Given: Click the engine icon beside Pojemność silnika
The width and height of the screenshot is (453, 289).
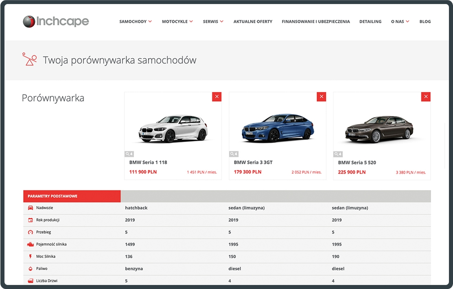Looking at the screenshot, I should pos(30,244).
